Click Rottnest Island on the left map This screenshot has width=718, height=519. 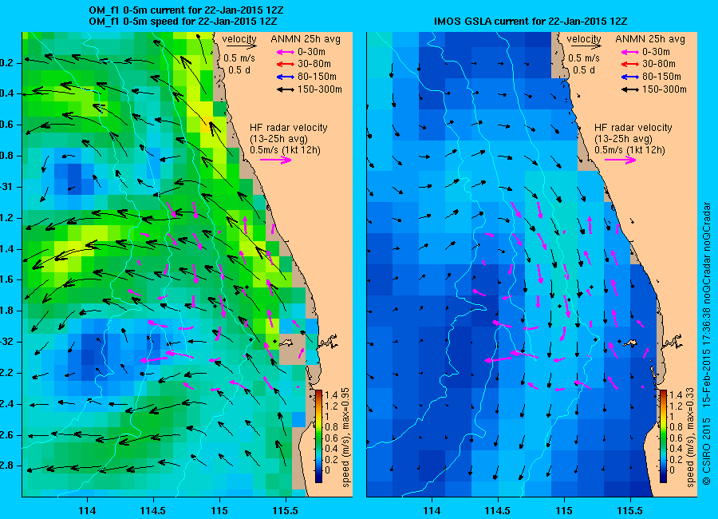(x=287, y=343)
